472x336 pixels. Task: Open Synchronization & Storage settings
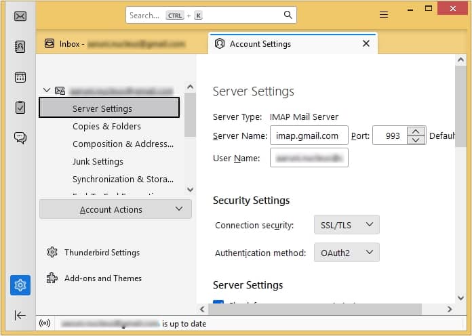click(123, 180)
